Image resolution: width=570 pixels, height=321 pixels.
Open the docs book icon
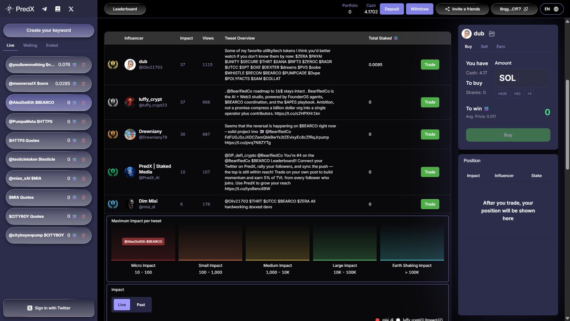[x=57, y=9]
